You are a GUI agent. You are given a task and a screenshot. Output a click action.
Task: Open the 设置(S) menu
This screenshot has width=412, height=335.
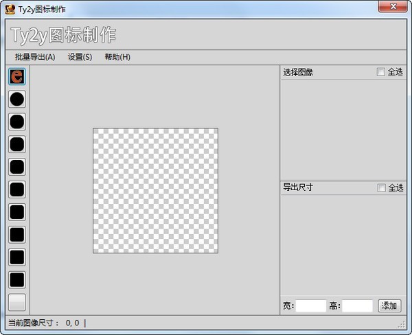(80, 57)
